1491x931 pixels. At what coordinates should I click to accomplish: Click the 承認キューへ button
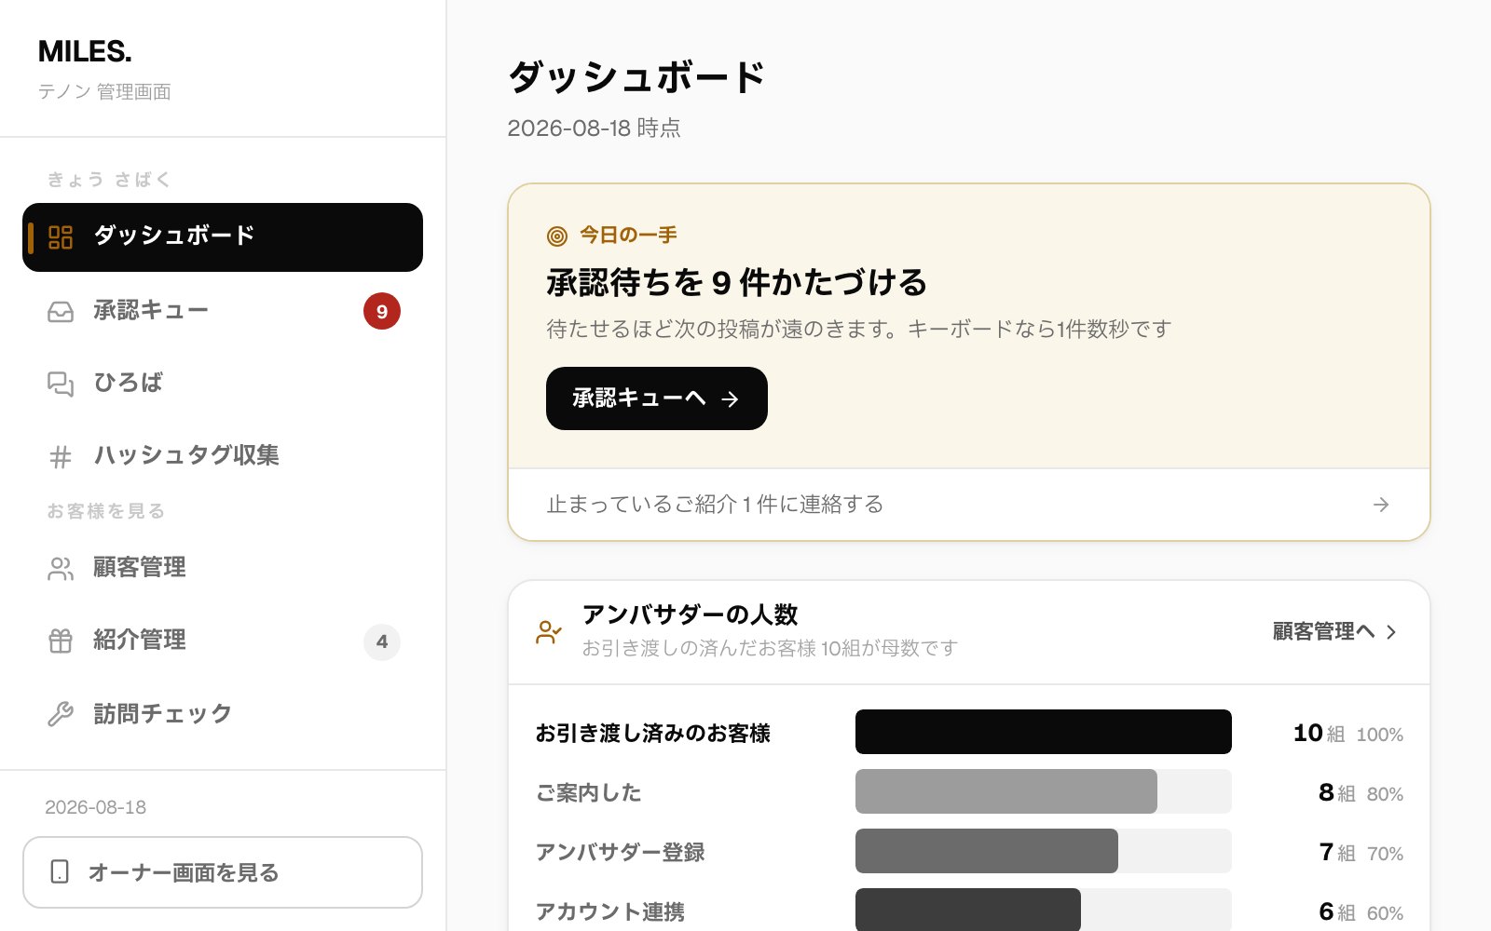point(657,398)
